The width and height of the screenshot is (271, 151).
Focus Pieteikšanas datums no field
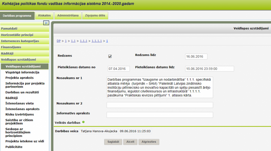coord(119,69)
